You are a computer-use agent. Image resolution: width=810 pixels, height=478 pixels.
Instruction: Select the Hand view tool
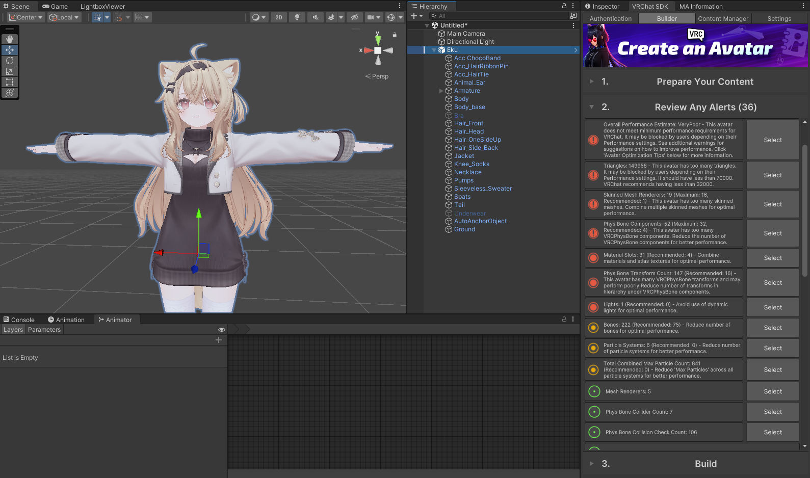[10, 39]
